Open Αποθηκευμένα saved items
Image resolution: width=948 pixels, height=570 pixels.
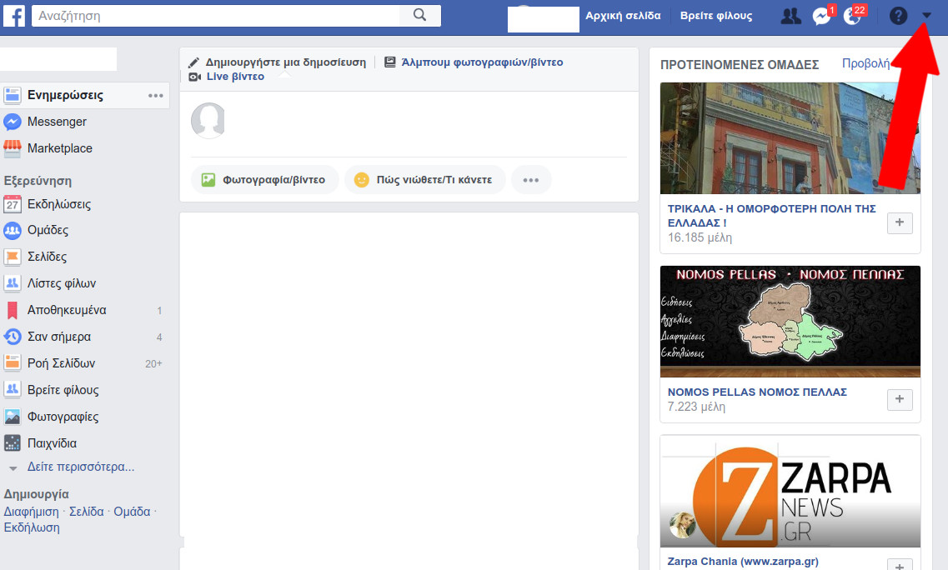[67, 310]
